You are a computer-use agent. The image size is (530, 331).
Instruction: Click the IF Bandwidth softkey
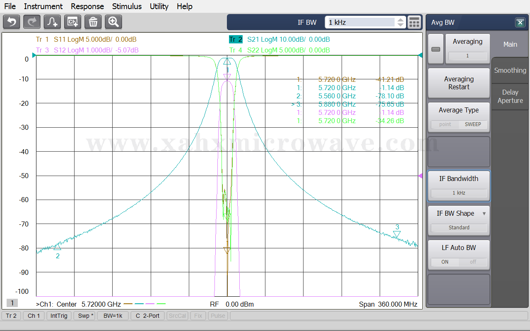pos(459,186)
